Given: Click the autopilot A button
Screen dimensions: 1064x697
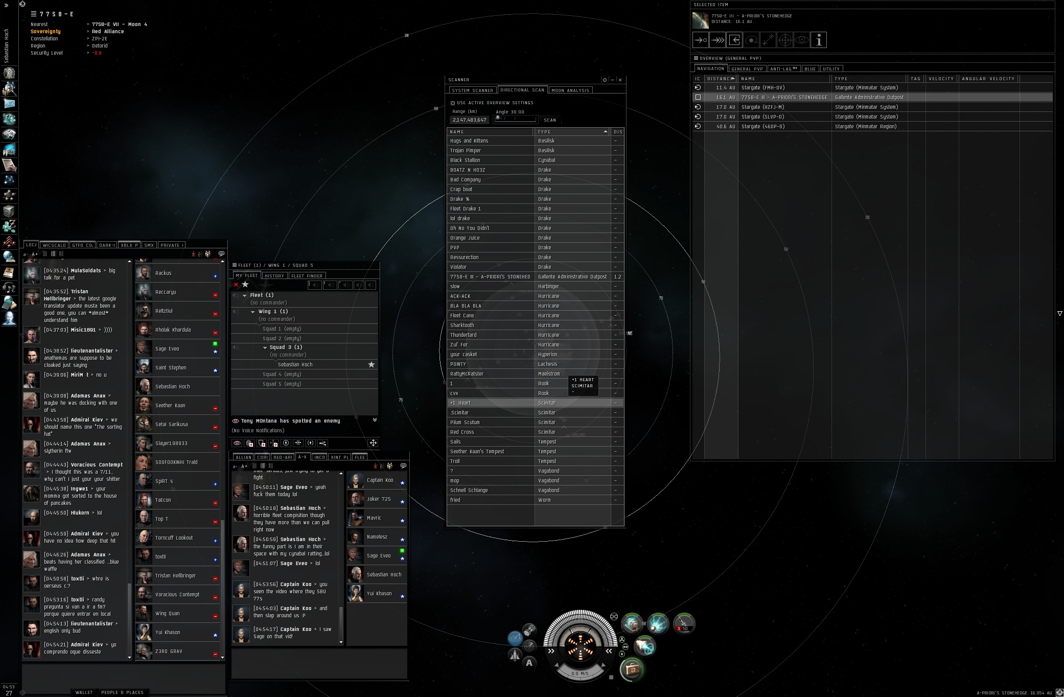Looking at the screenshot, I should coord(529,663).
